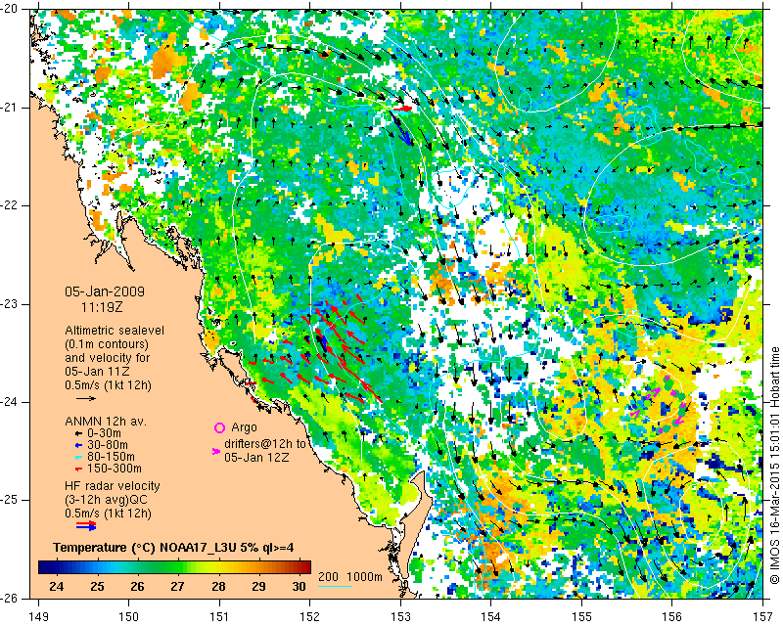Click the 'HF radar velocity' legend text
Screen dimensions: 783x626
[x=113, y=486]
